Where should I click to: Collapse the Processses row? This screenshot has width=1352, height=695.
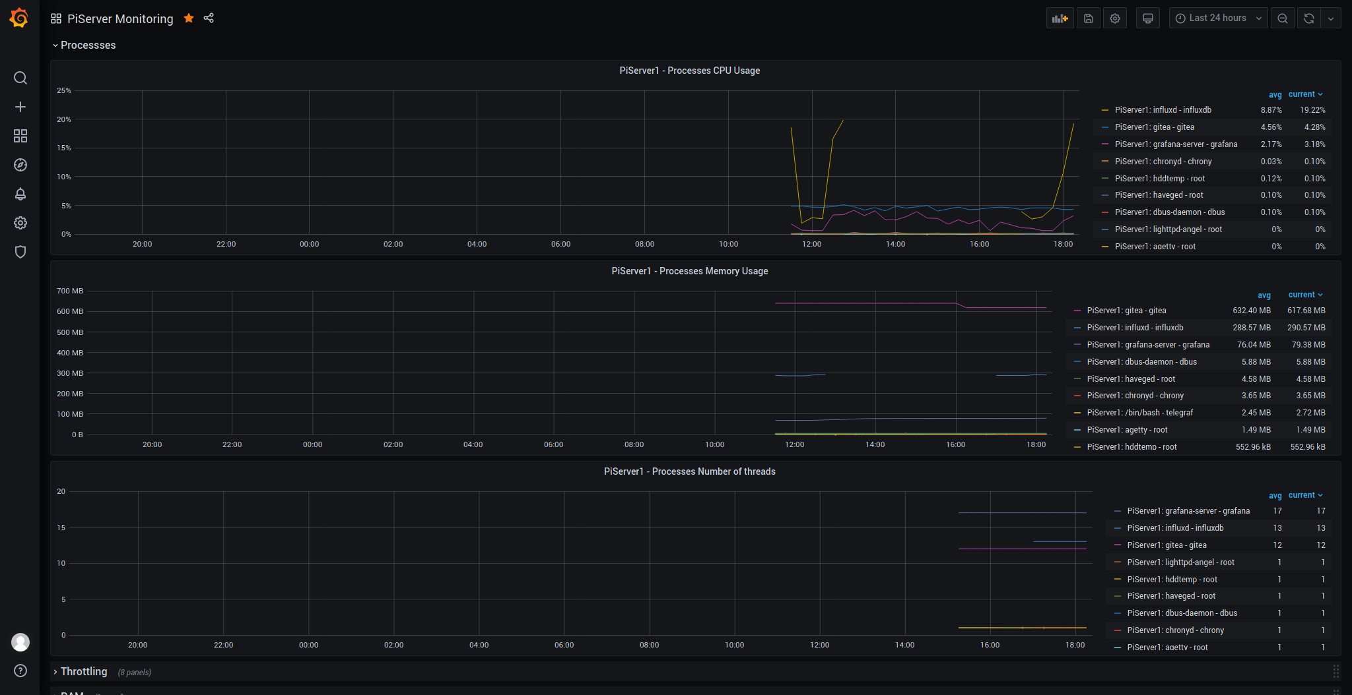pyautogui.click(x=55, y=45)
